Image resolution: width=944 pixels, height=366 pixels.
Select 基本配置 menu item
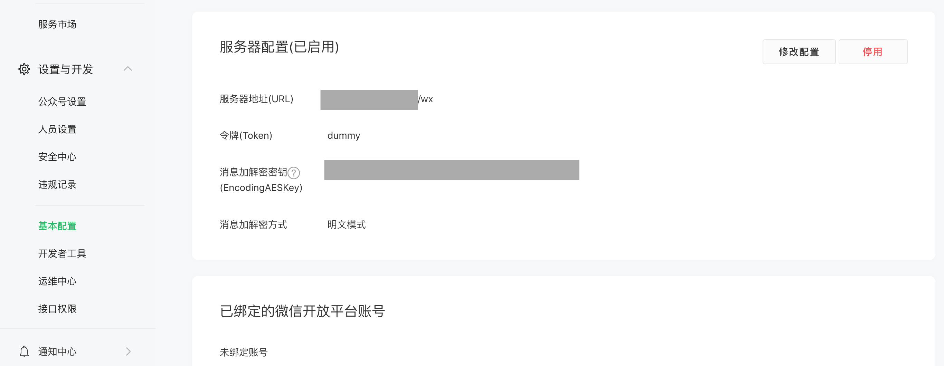[x=57, y=226]
